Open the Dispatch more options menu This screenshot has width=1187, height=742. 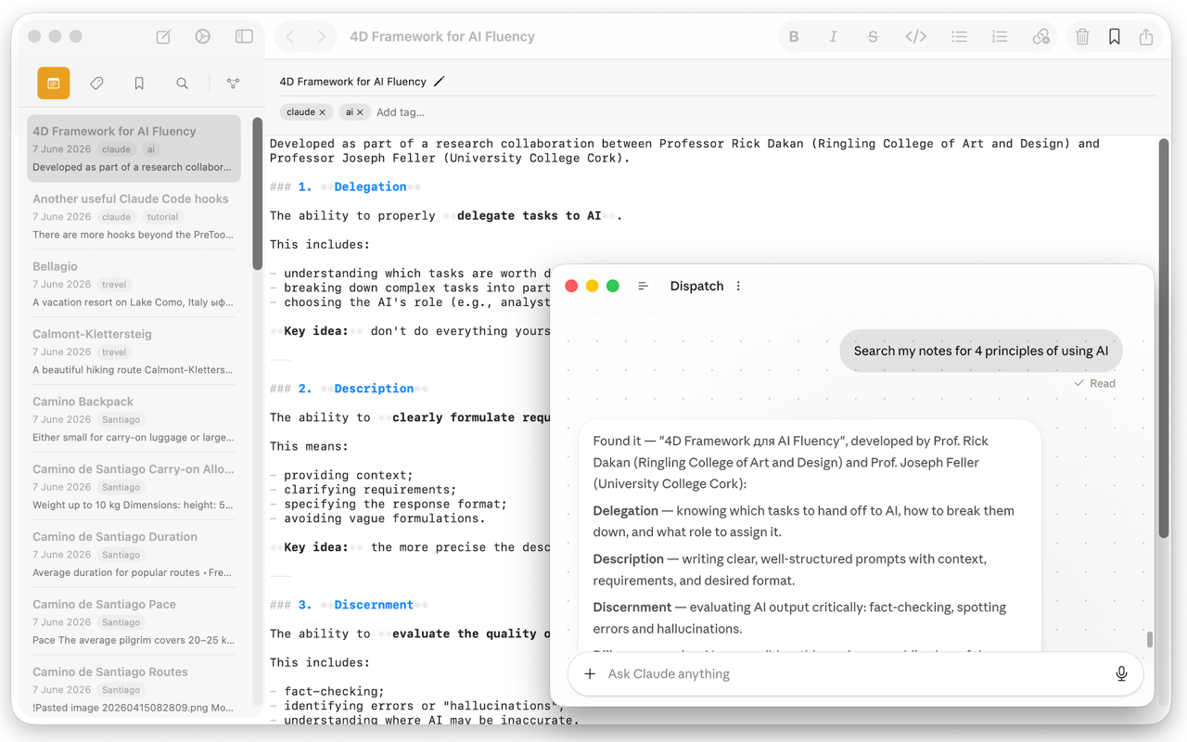[738, 287]
